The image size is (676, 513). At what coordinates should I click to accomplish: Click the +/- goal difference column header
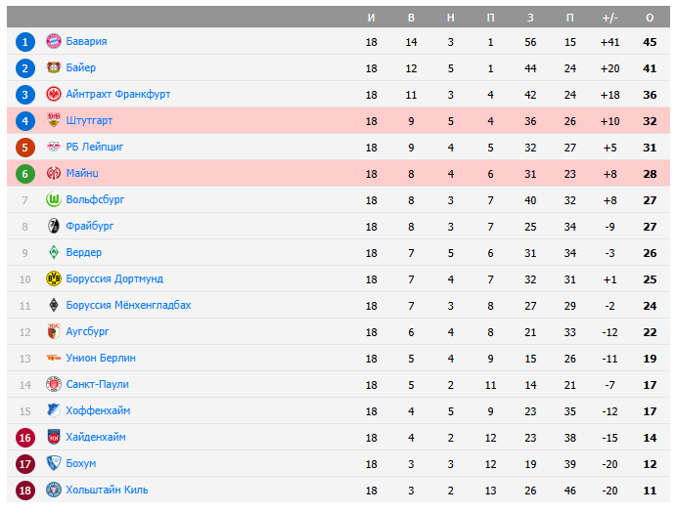(610, 18)
